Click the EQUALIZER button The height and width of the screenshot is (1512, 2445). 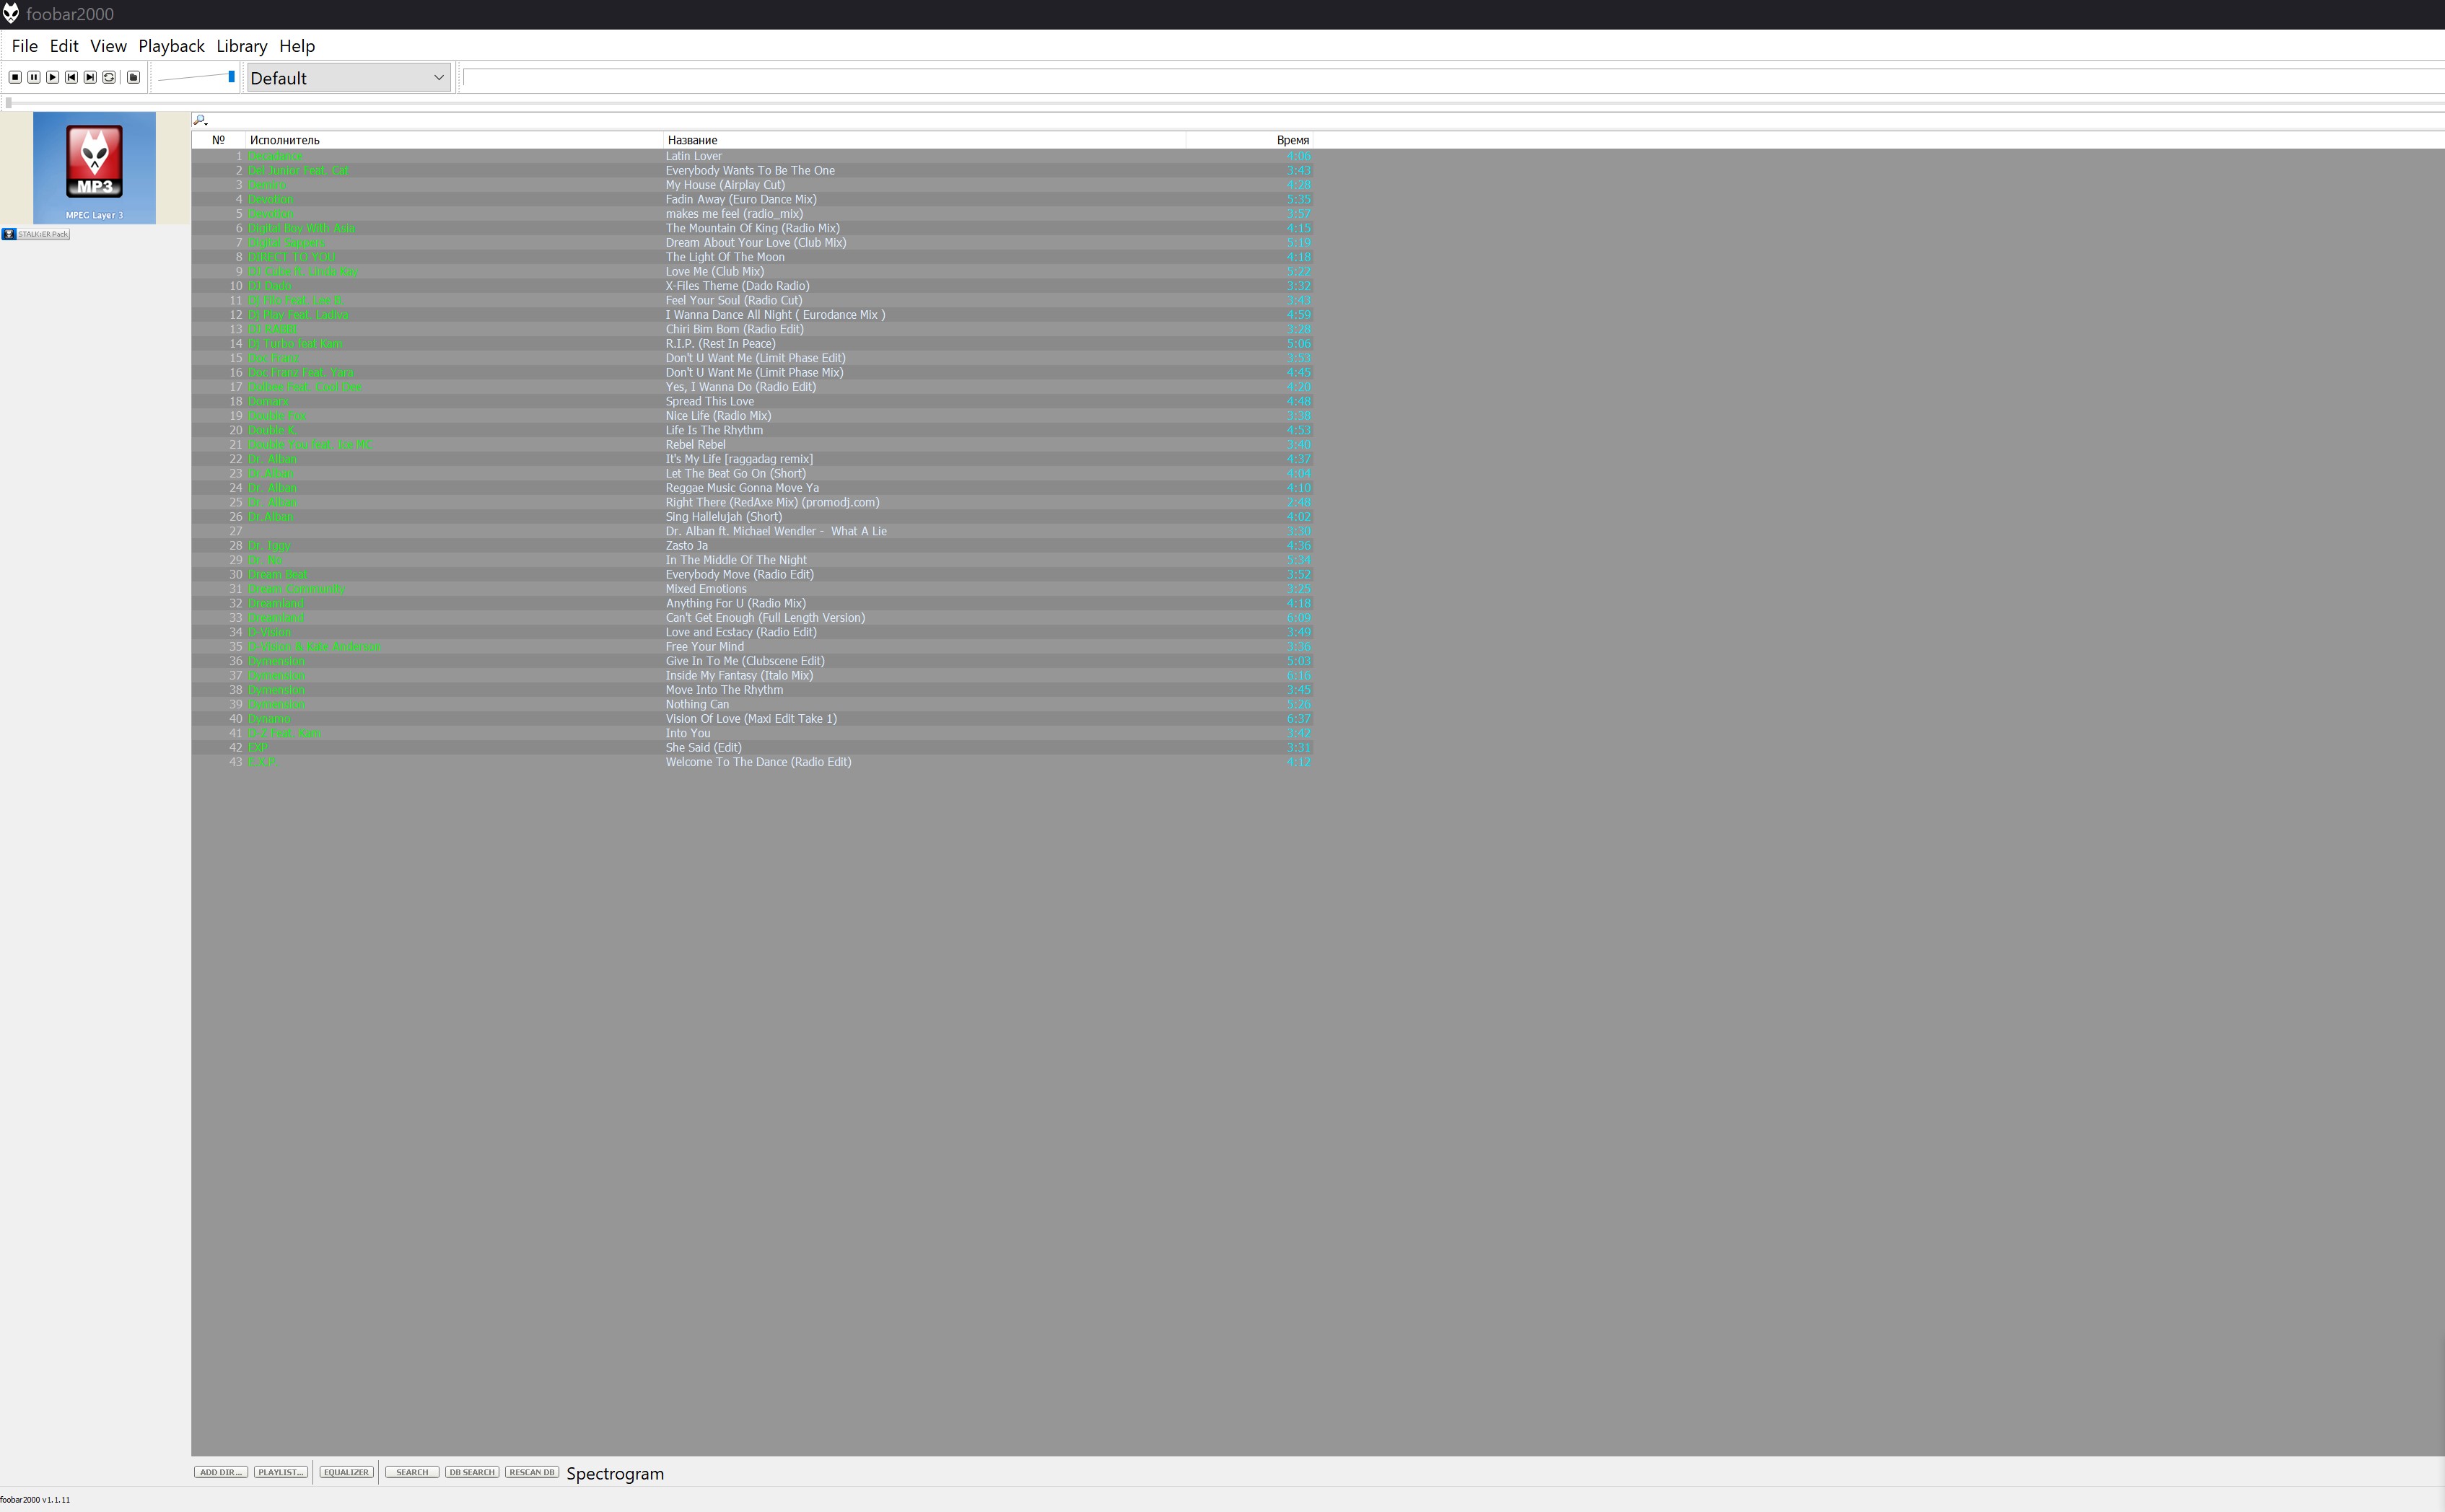(346, 1472)
